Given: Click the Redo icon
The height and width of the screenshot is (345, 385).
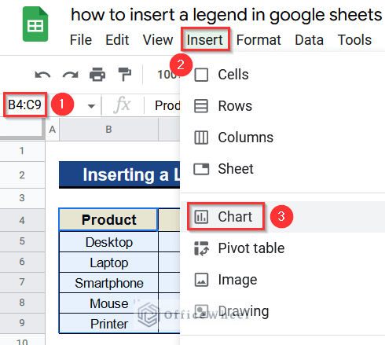Looking at the screenshot, I should pyautogui.click(x=70, y=75).
